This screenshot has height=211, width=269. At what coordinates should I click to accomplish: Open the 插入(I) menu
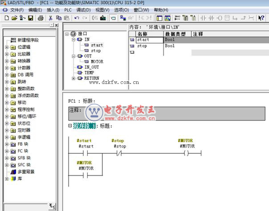point(53,10)
